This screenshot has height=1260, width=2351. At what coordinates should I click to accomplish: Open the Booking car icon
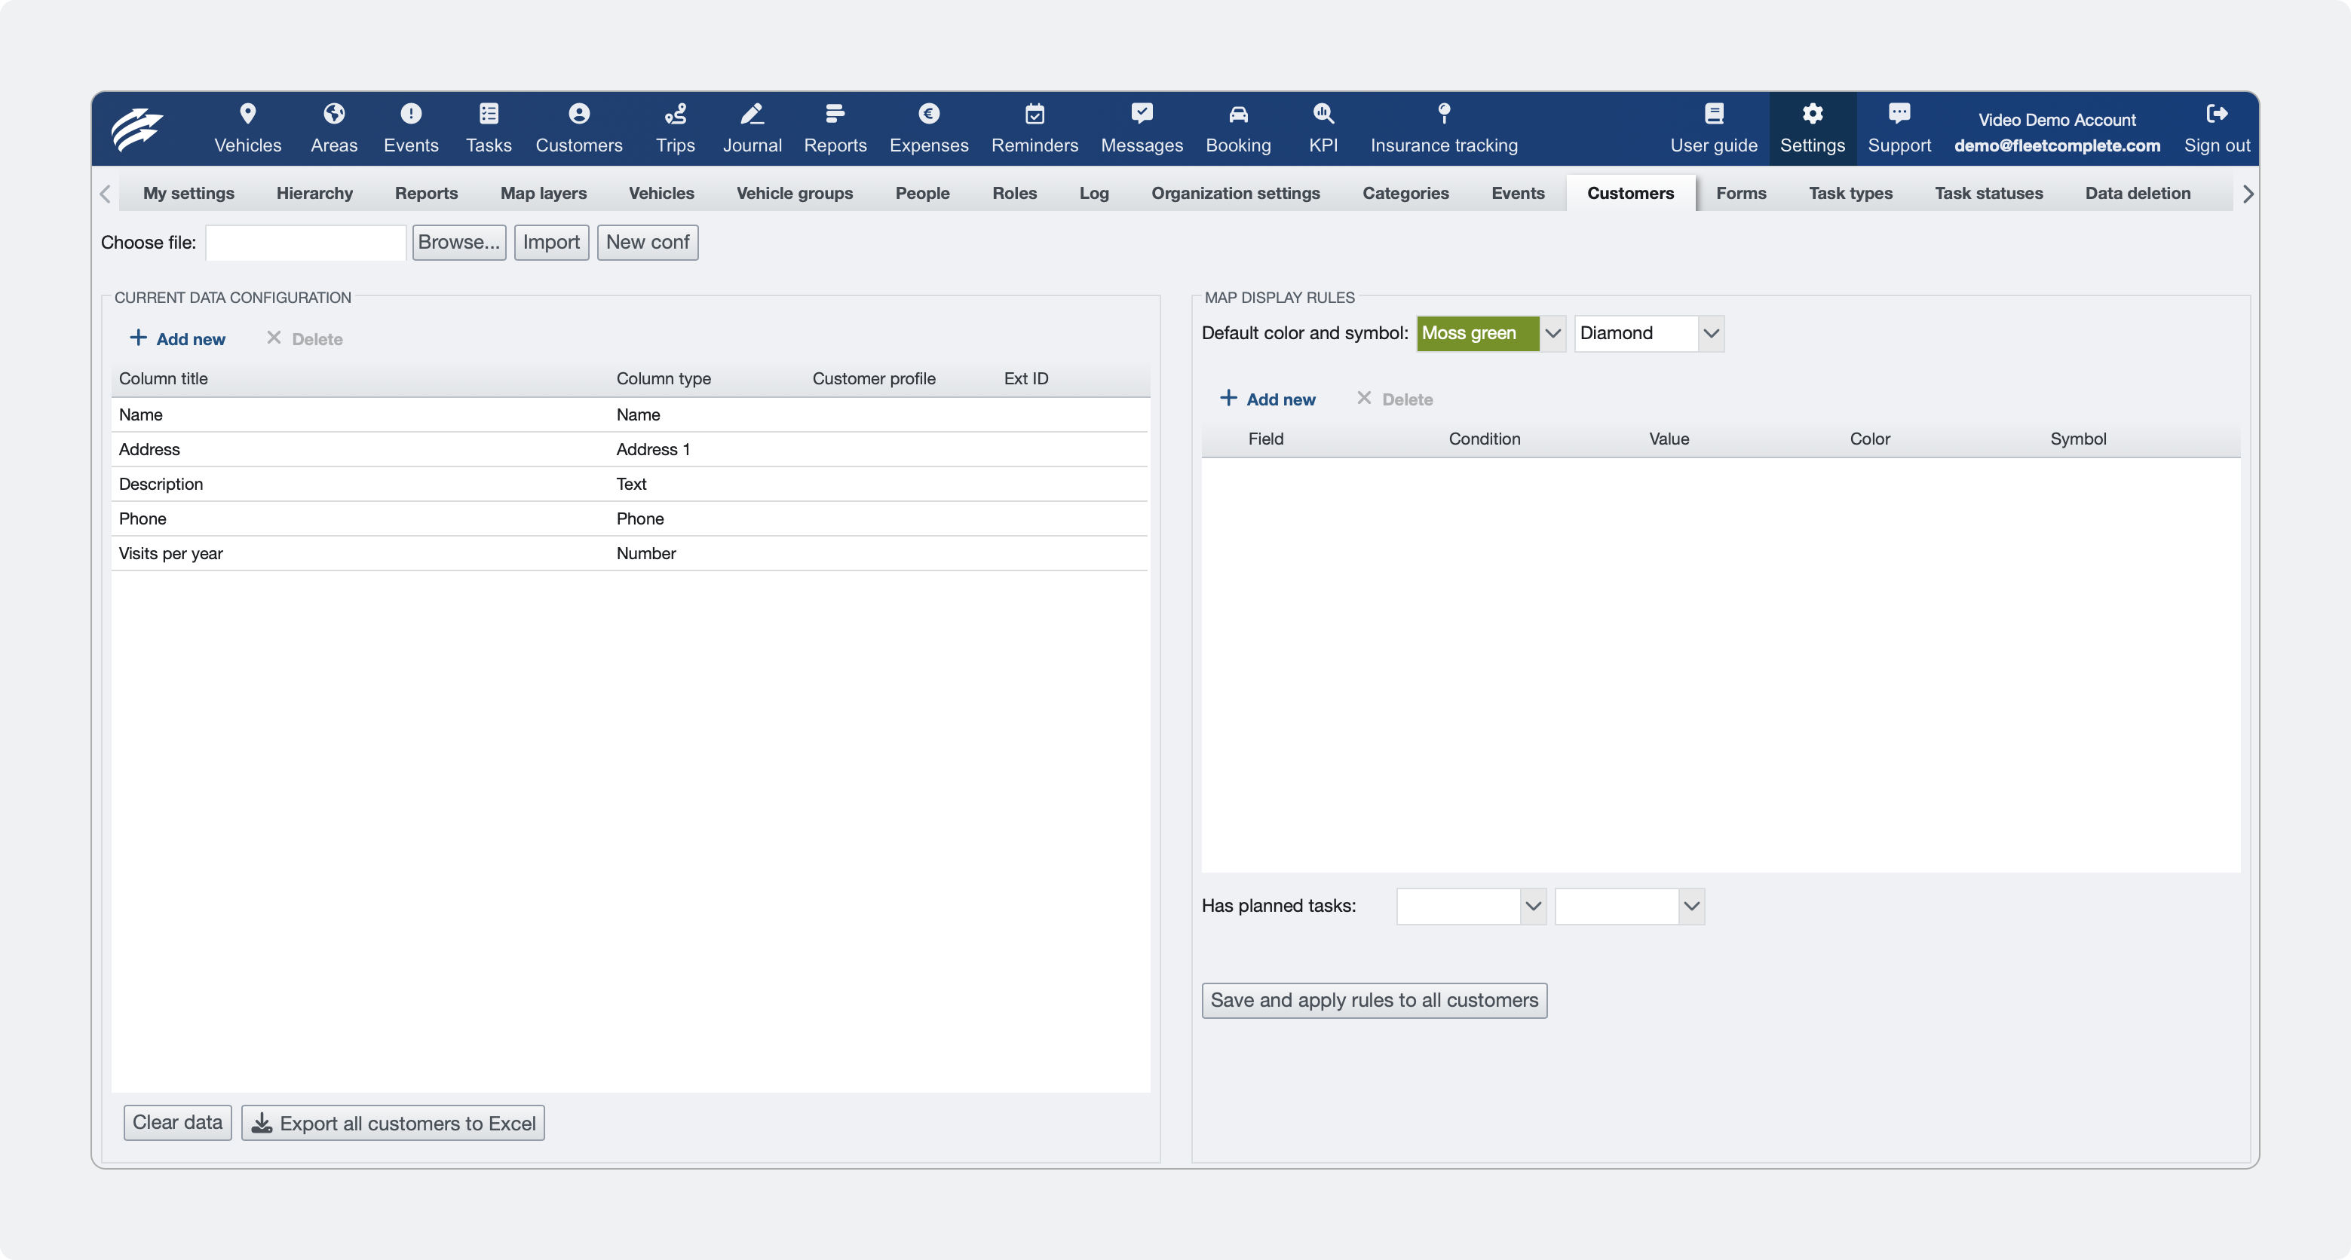[1239, 114]
